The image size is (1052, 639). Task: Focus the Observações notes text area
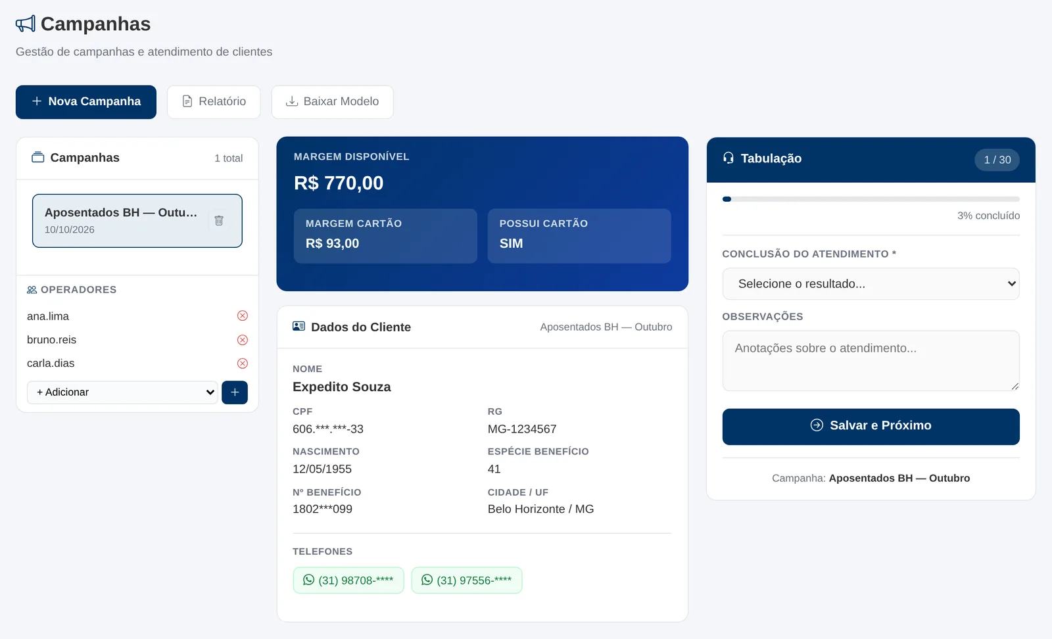pyautogui.click(x=871, y=361)
